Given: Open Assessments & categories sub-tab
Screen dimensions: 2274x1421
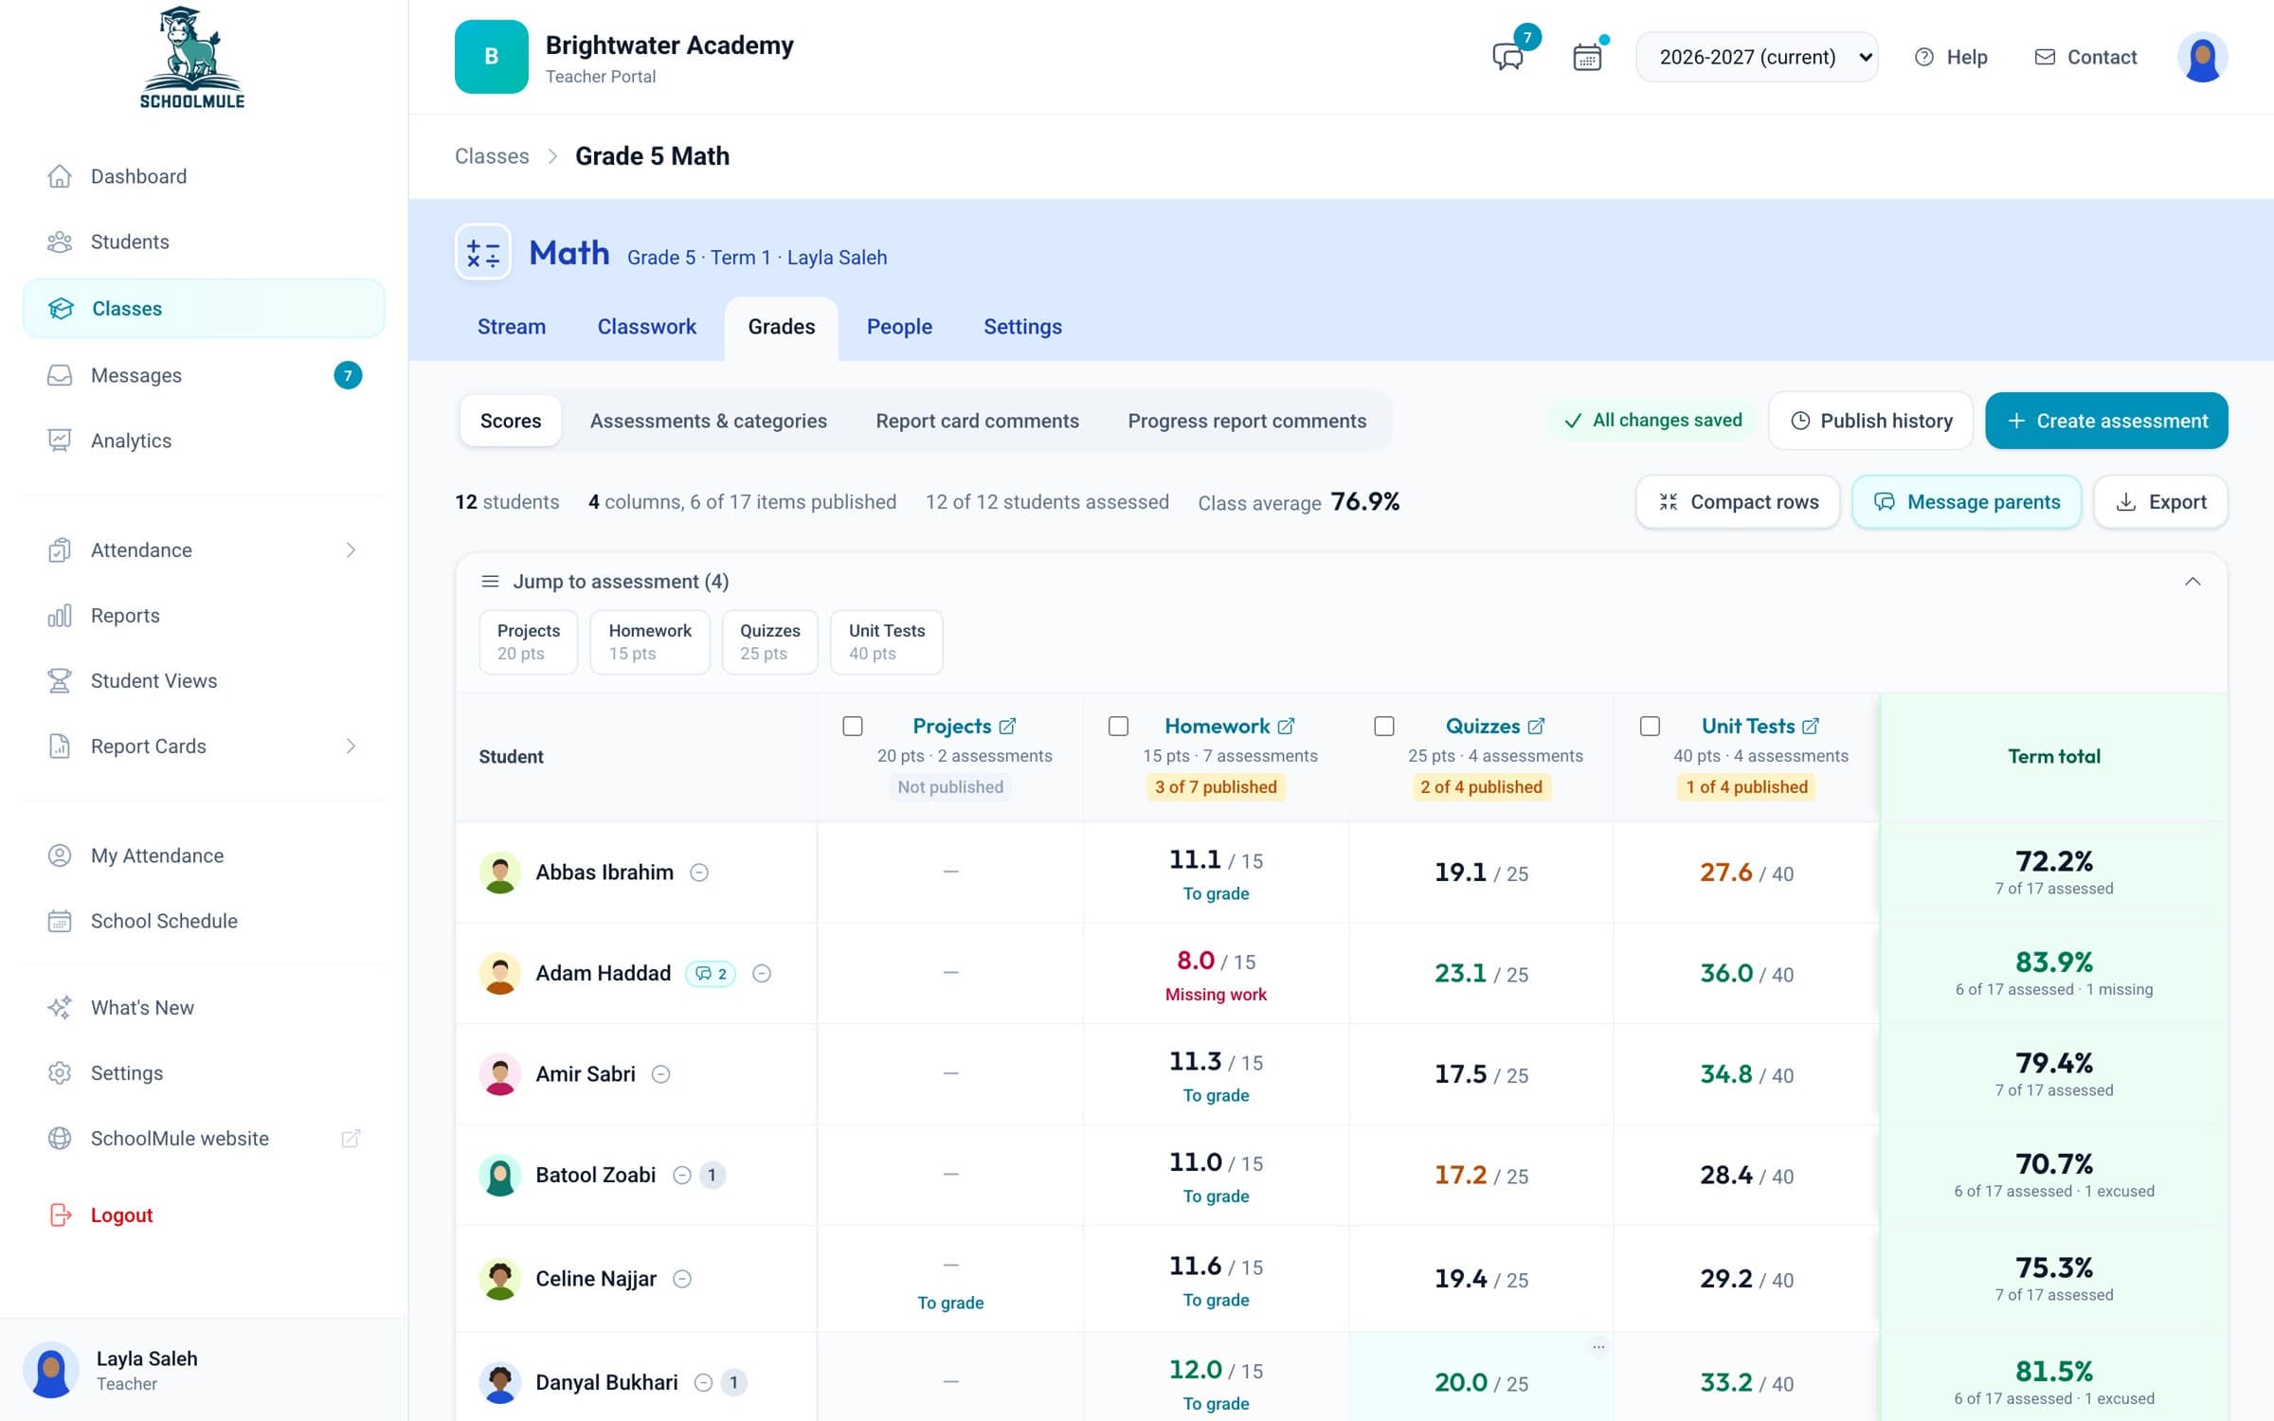Looking at the screenshot, I should coord(708,421).
